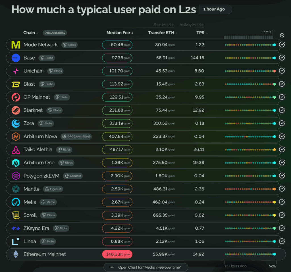
Task: Click the Ethereum Mainnet 146.33K gwei pill
Action: [x=117, y=254]
